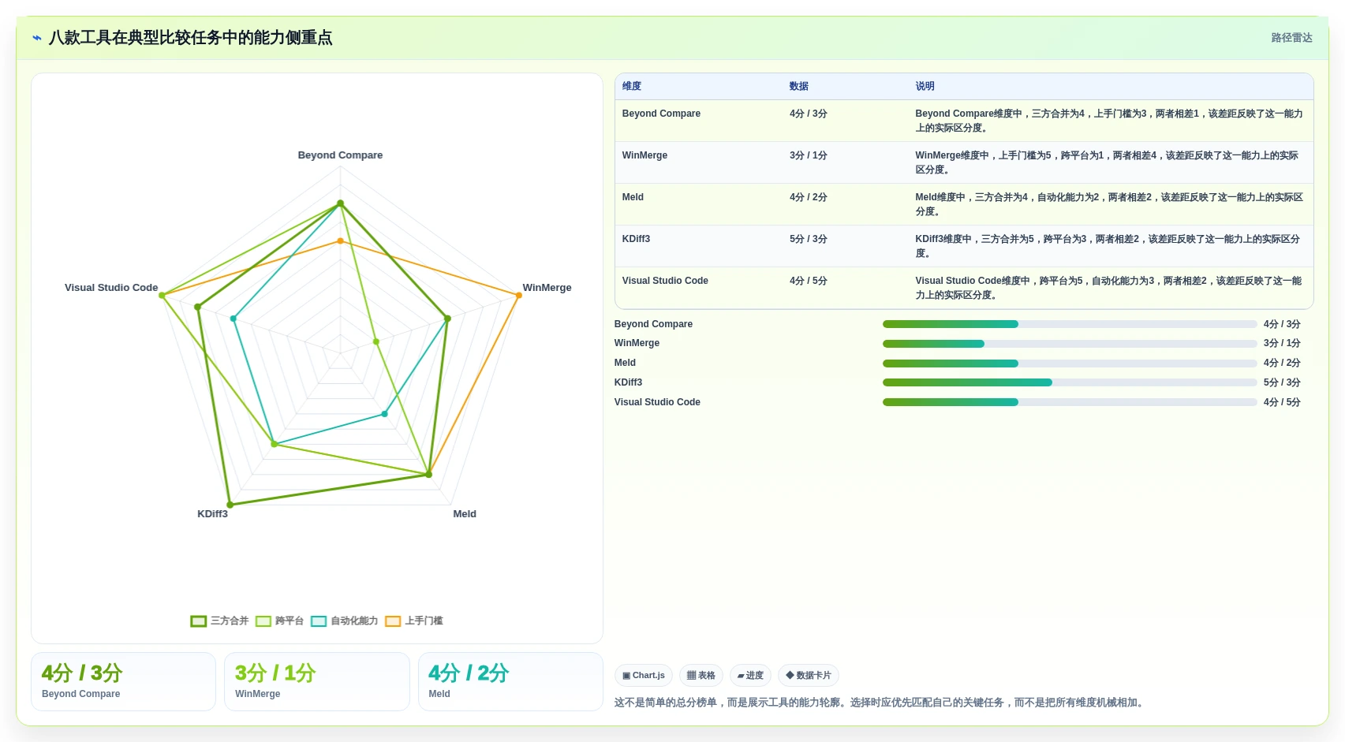Click the WinMerge radar axis label
The height and width of the screenshot is (742, 1345).
pyautogui.click(x=547, y=288)
